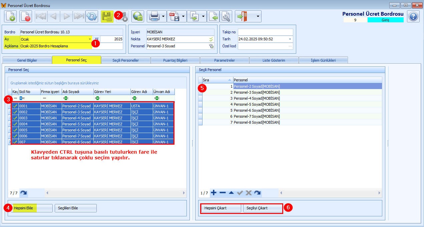The image size is (424, 227).
Task: Add a row with the plus navigator icon
Action: tap(214, 193)
